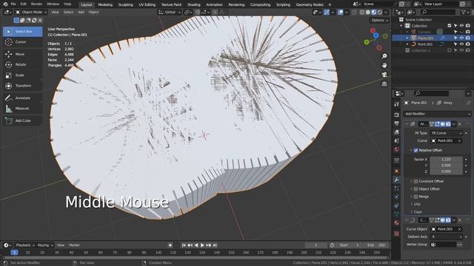This screenshot has width=474, height=266.
Task: Activate the Annotate tool
Action: [x=22, y=98]
